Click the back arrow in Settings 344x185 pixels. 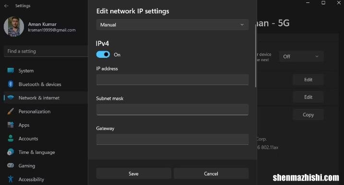coord(6,6)
